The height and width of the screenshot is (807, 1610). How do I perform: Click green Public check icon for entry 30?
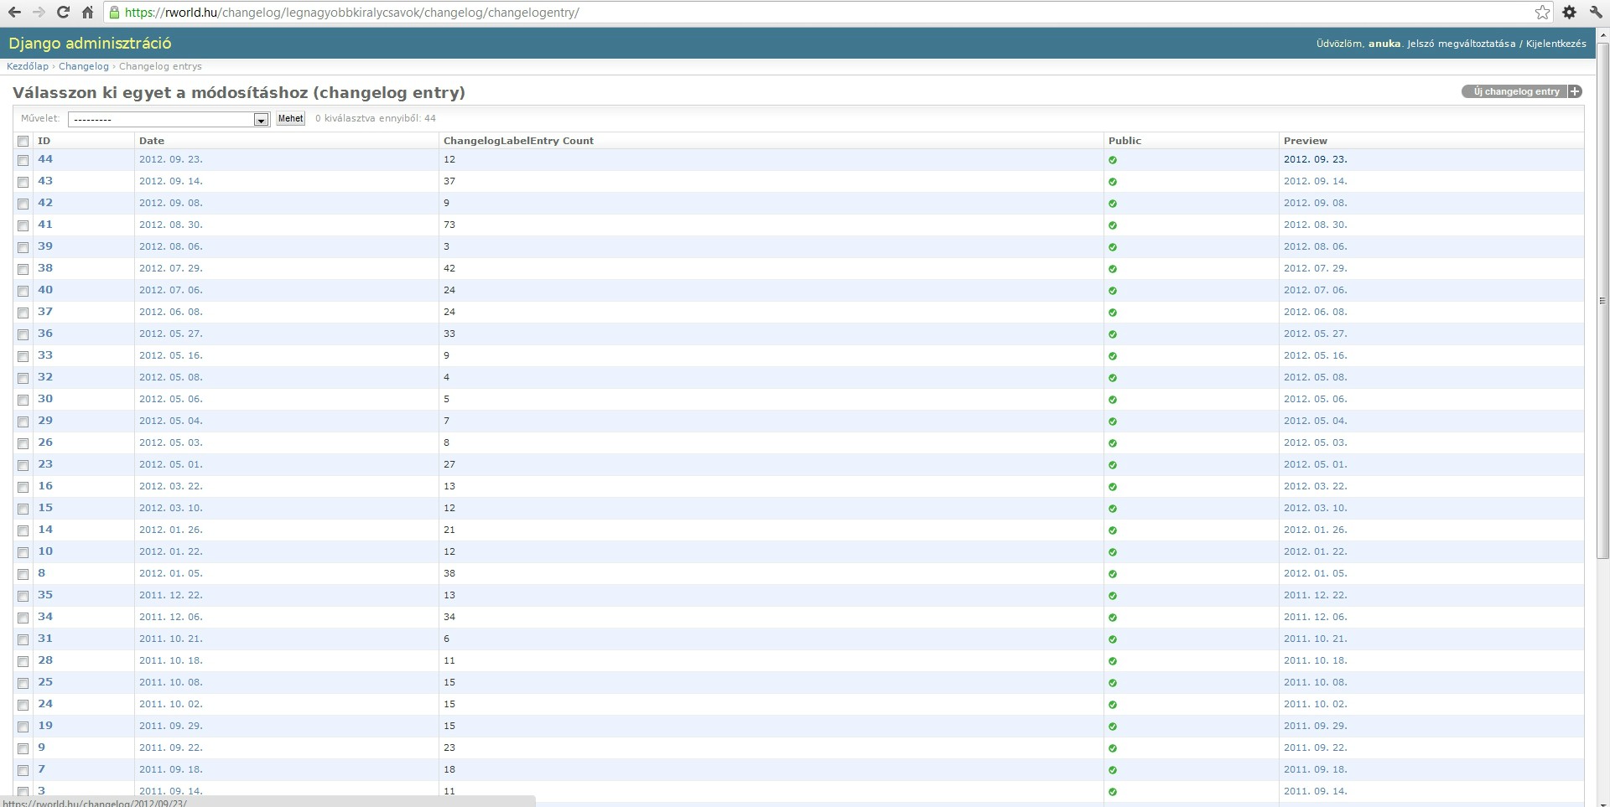[1113, 400]
